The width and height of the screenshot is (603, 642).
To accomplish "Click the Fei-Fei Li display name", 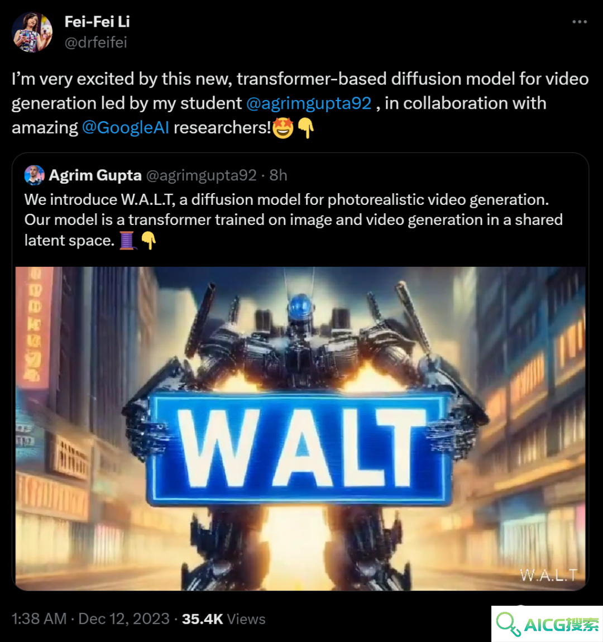I will coord(97,22).
